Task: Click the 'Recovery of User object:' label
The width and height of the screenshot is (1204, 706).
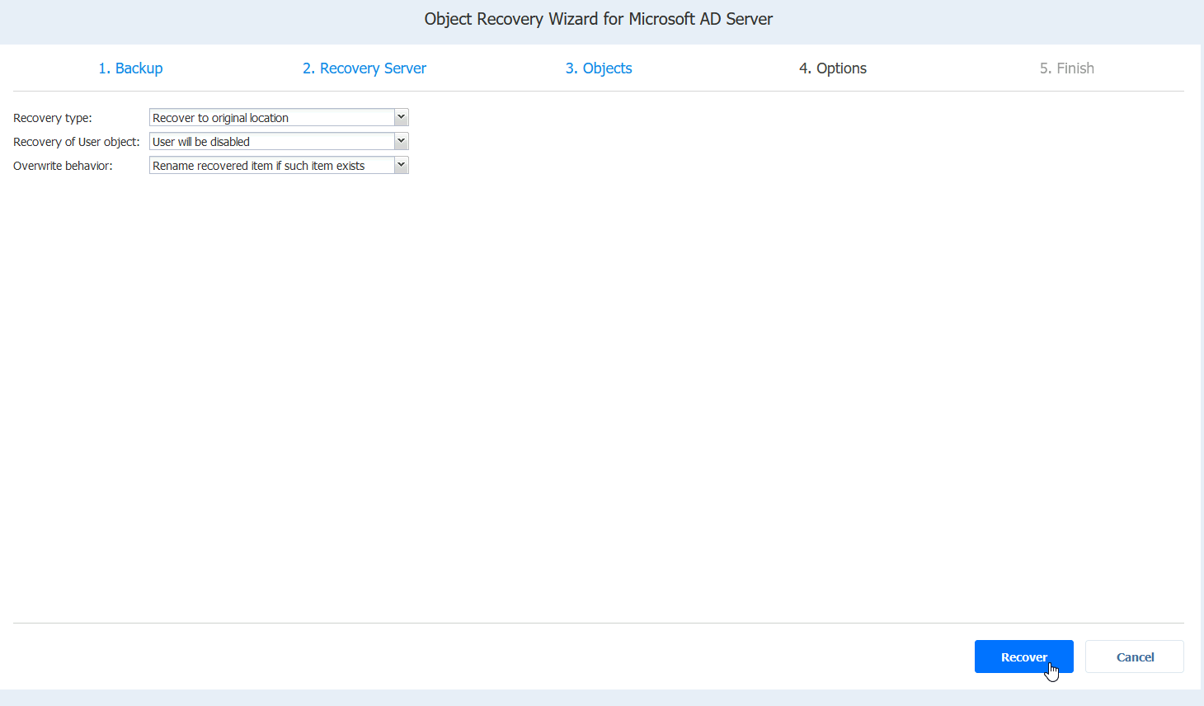Action: point(77,142)
